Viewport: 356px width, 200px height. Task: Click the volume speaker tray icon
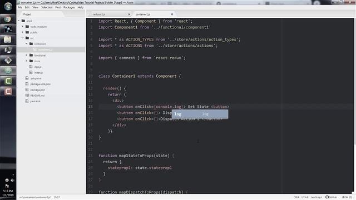click(x=12, y=180)
